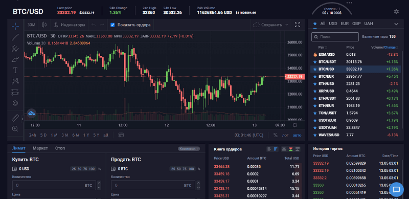Image resolution: width=409 pixels, height=199 pixels.
Task: Switch order book to staggered blue layout
Action: pos(276,149)
